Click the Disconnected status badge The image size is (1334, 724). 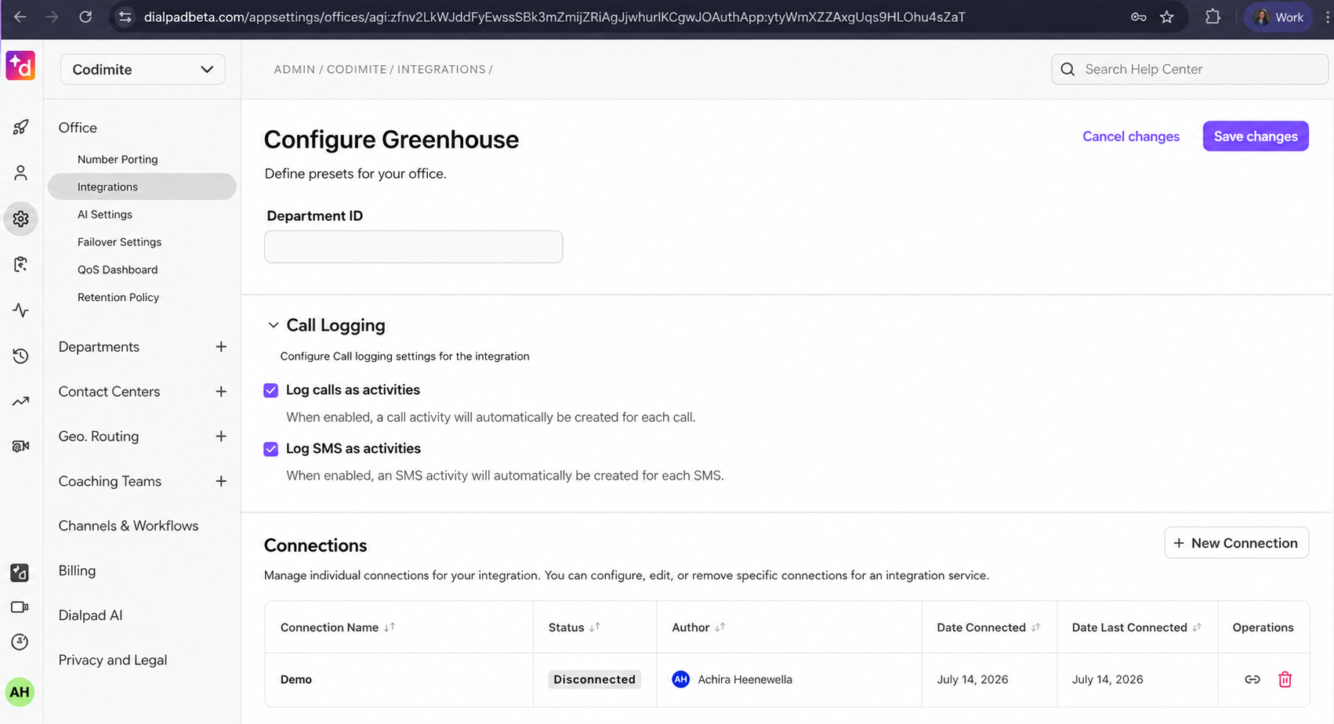tap(594, 679)
